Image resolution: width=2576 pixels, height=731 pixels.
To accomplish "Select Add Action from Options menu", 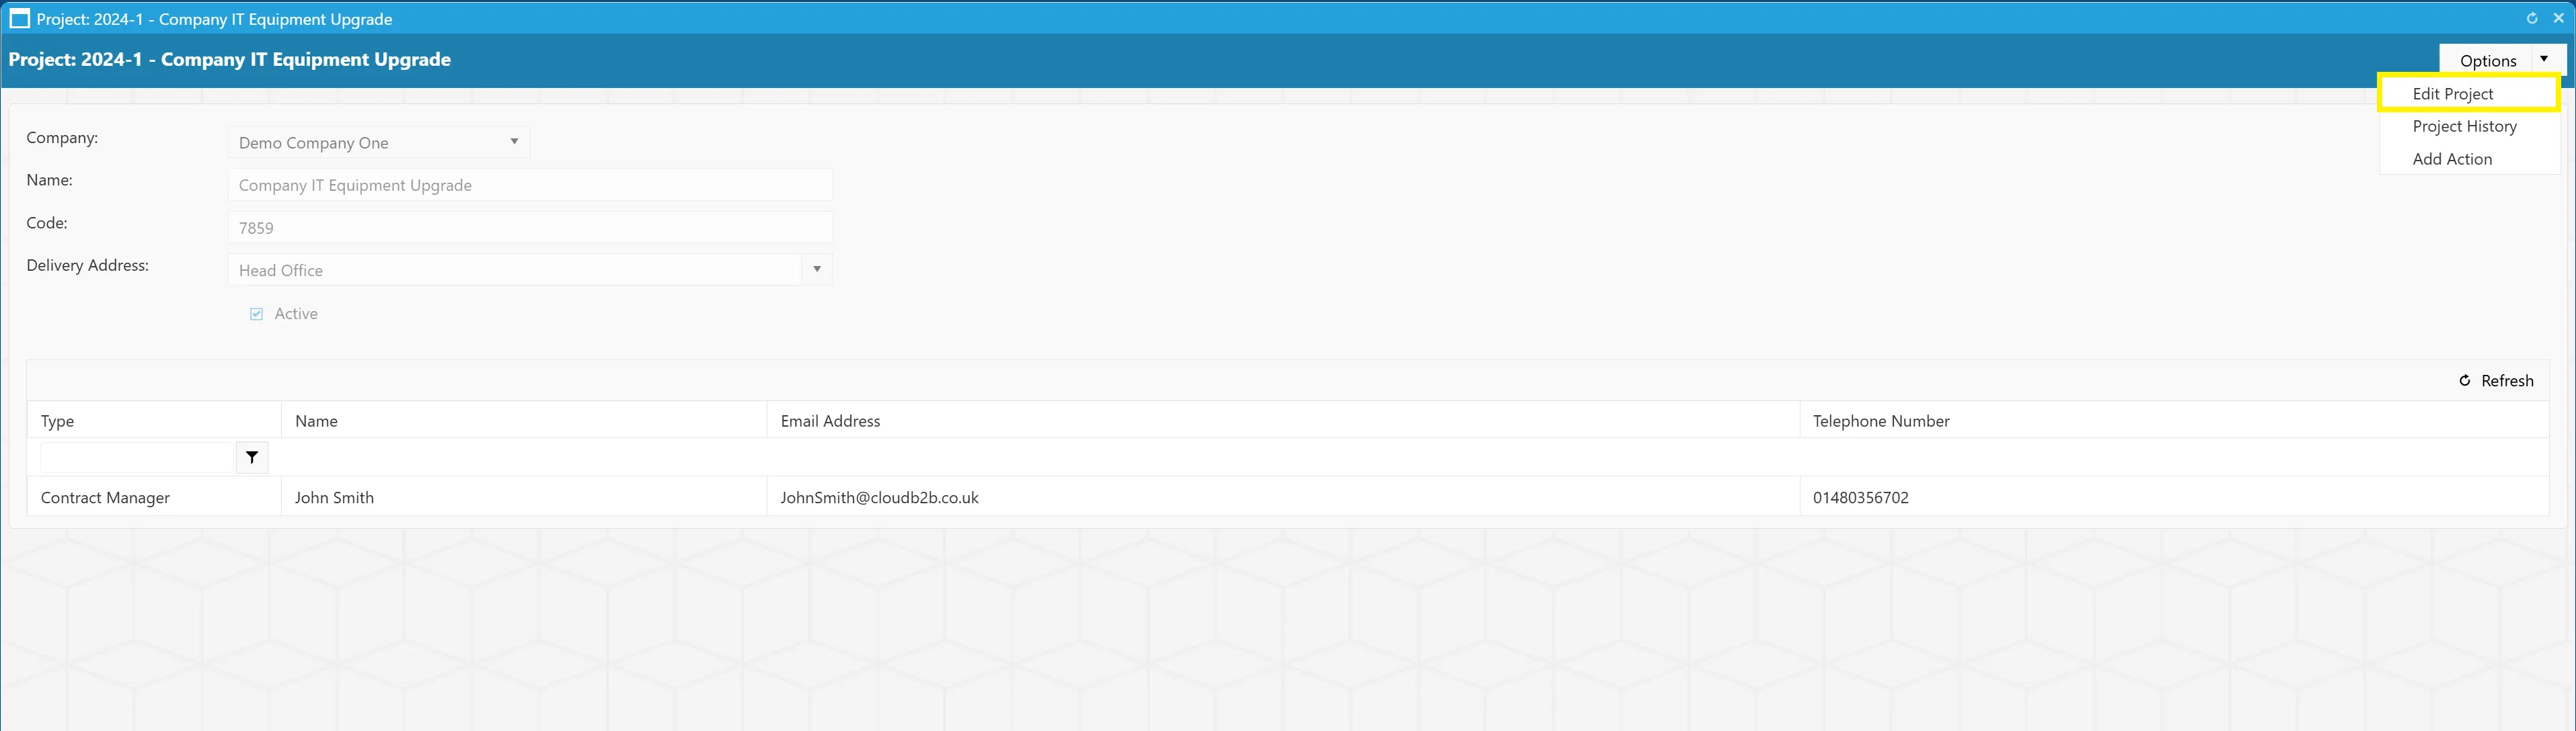I will [x=2469, y=159].
